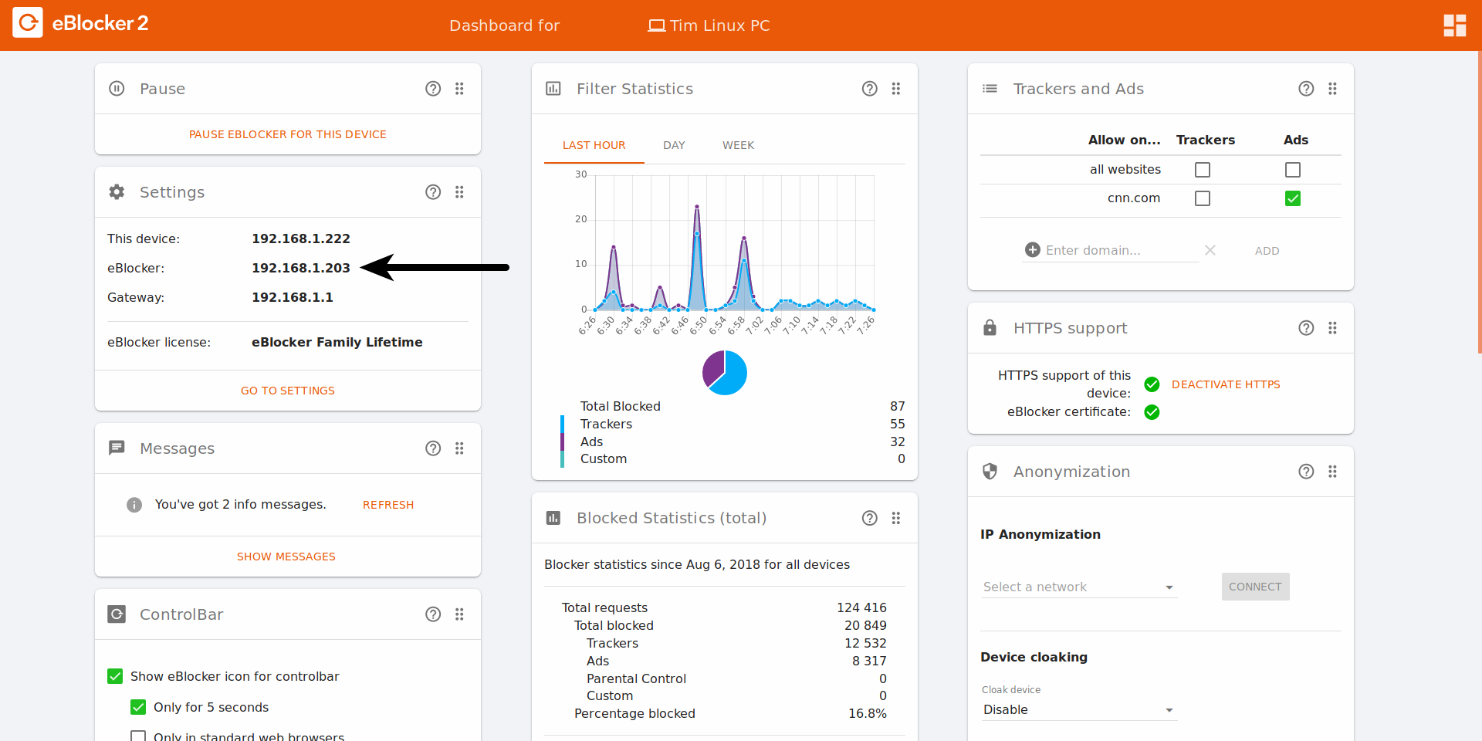Switch to the WEEK tab
1482x741 pixels.
point(739,145)
